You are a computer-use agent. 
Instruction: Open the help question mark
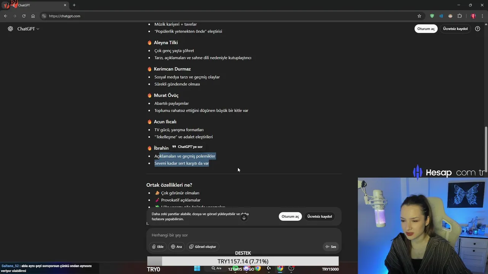[x=477, y=29]
